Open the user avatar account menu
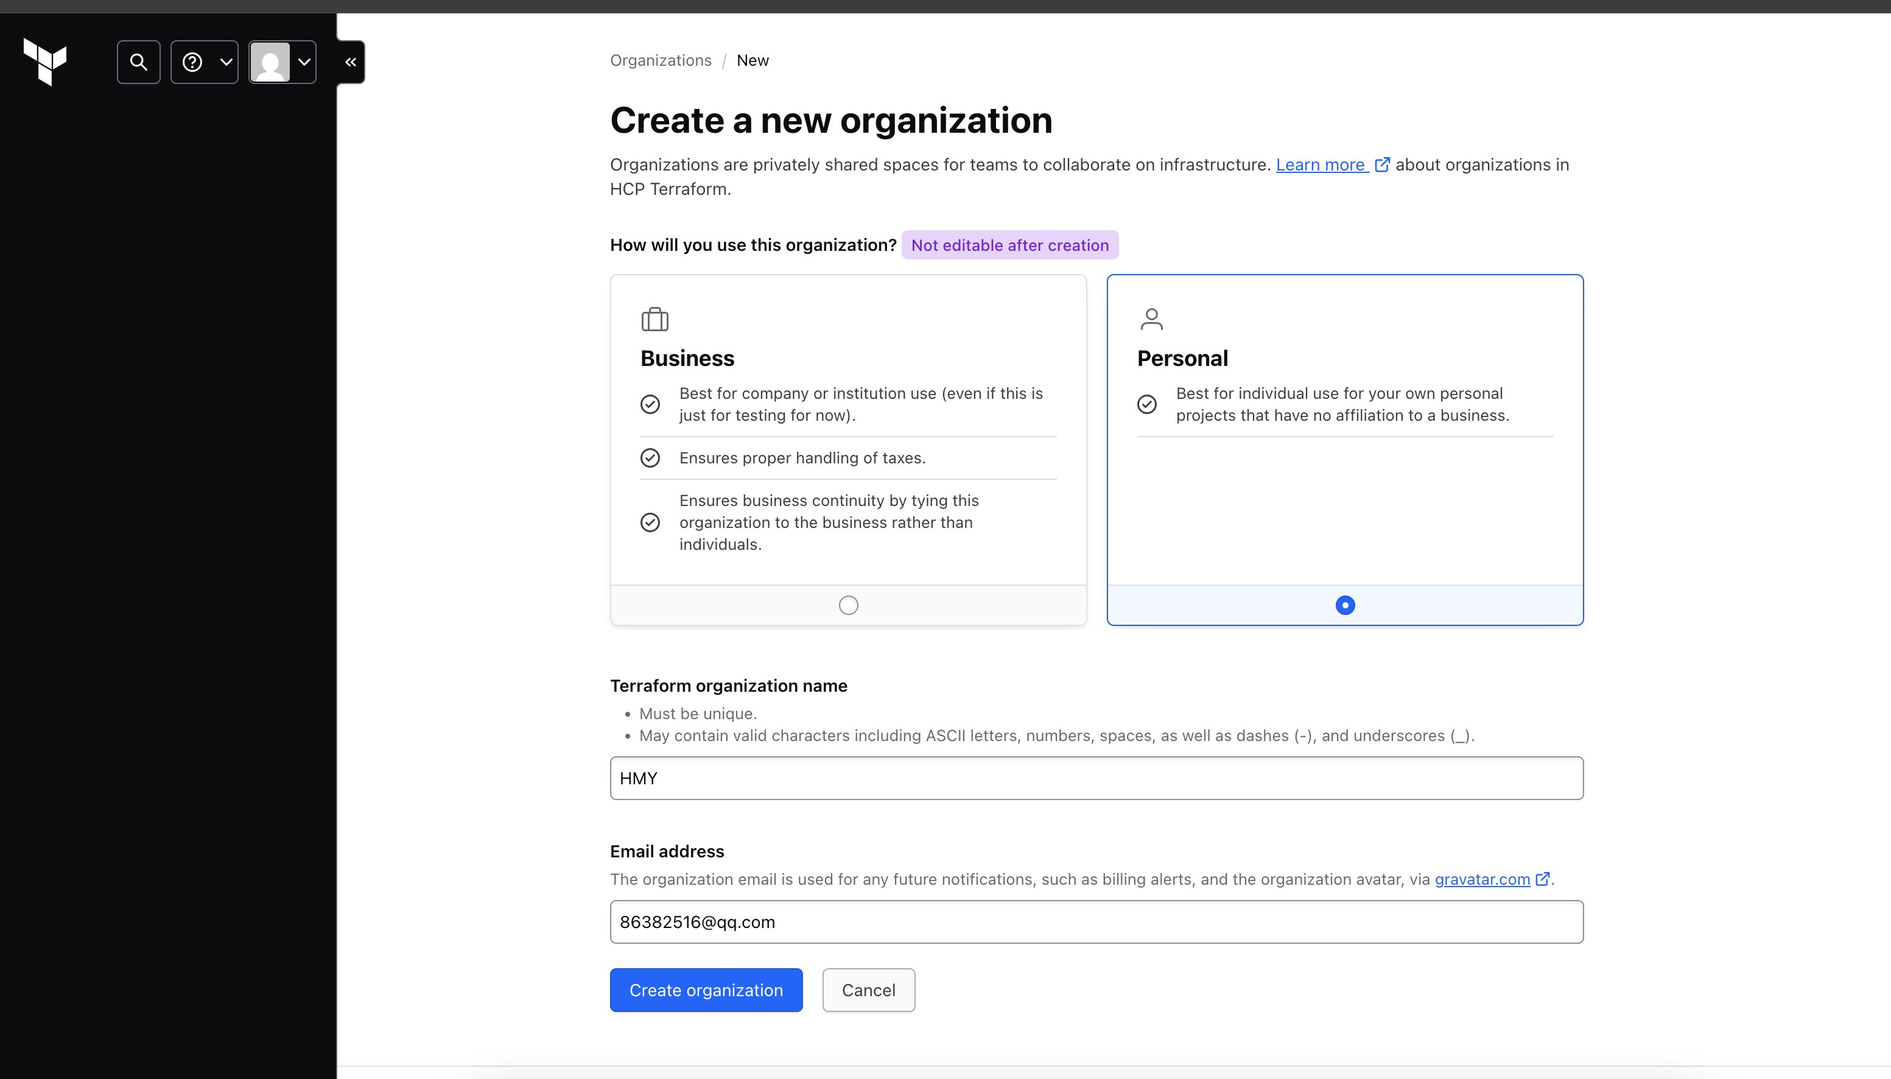 pos(282,62)
